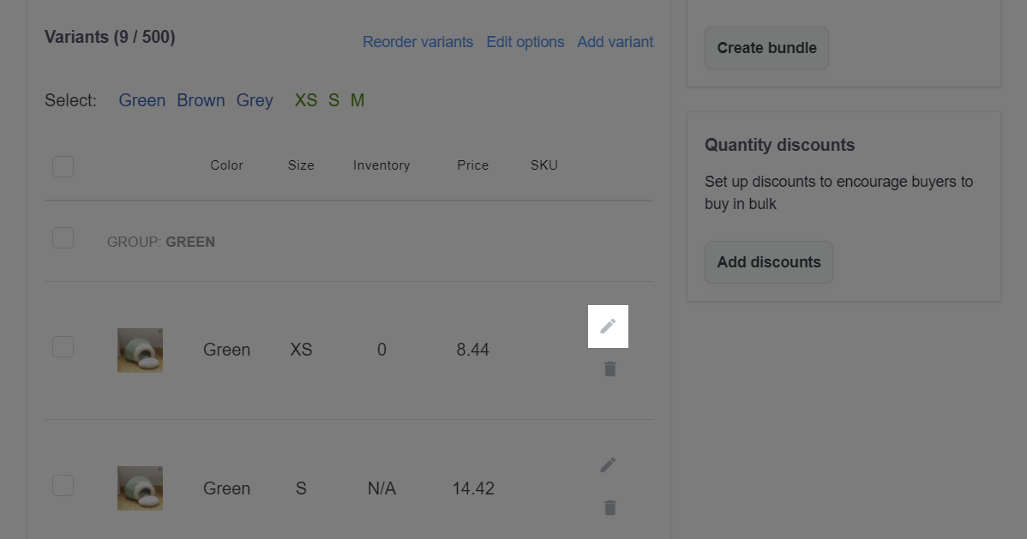Open the Reorder variants link

click(417, 42)
